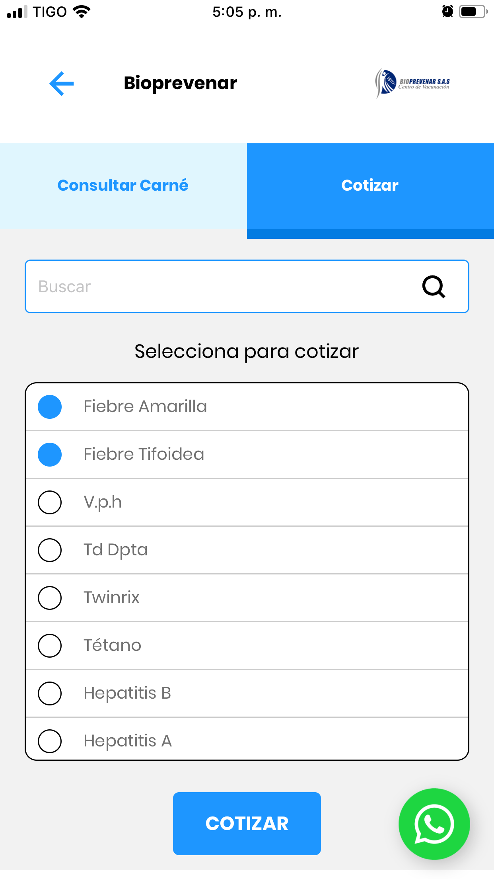Deselect the Fiebre Amarilla radio button
The width and height of the screenshot is (494, 879).
coord(50,407)
